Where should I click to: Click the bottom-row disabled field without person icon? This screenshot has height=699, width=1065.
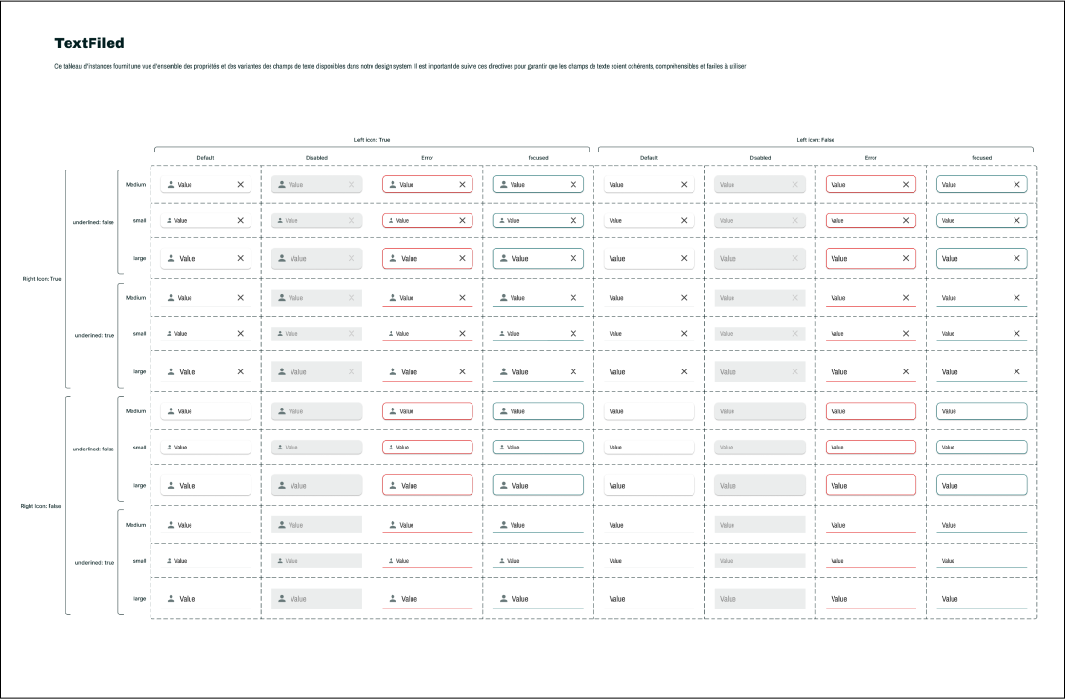coord(759,599)
